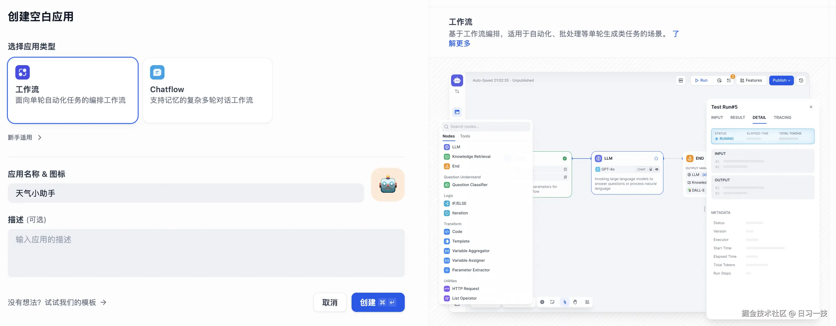This screenshot has height=326, width=836.
Task: Click the hand pan tool icon
Action: pyautogui.click(x=575, y=302)
